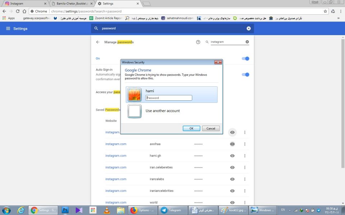
Task: Clear the instagram password filter
Action: (247, 42)
